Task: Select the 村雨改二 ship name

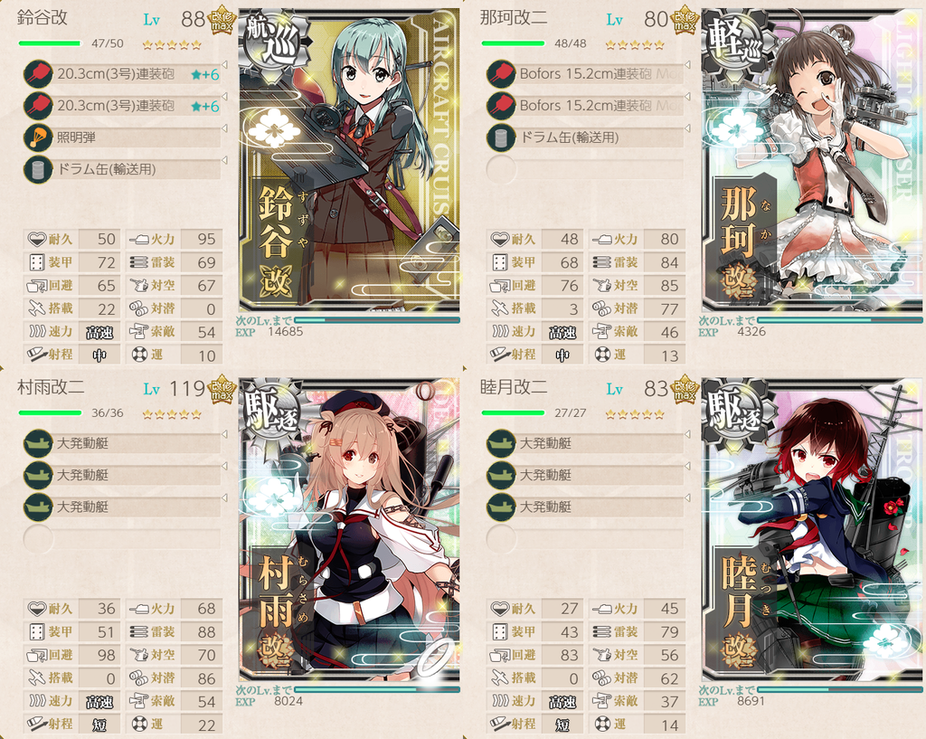Action: pos(51,387)
